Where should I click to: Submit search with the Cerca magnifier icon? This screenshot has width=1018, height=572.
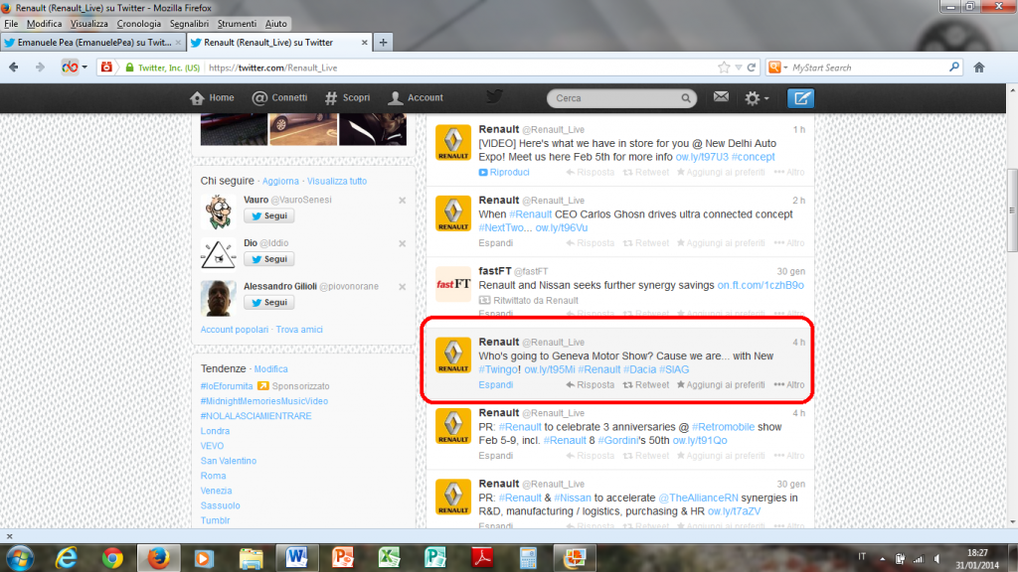(x=686, y=98)
